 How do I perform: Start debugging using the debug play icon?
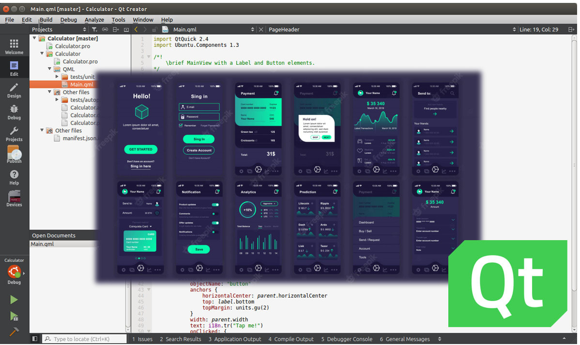click(14, 316)
